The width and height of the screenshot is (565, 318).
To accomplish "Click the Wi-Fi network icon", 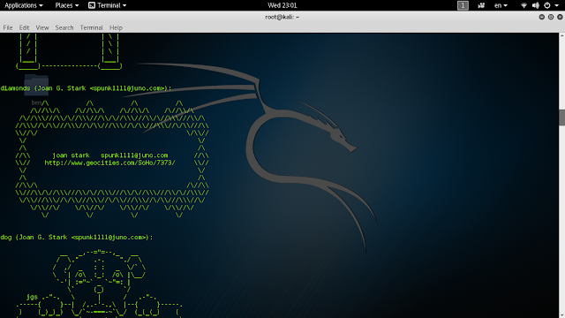I will coord(524,5).
